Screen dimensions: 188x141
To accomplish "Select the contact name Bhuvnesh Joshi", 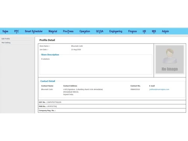I will [47, 89].
